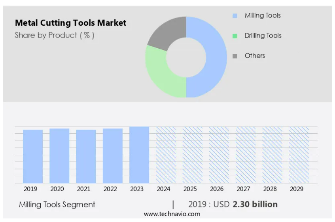Select the hatched forecast bar above 2029
This screenshot has height=222, width=335.
click(299, 155)
